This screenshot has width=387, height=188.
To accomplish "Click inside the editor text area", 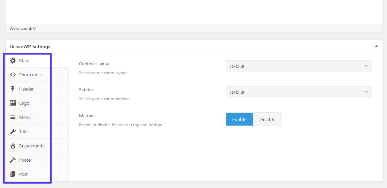I will (194, 11).
